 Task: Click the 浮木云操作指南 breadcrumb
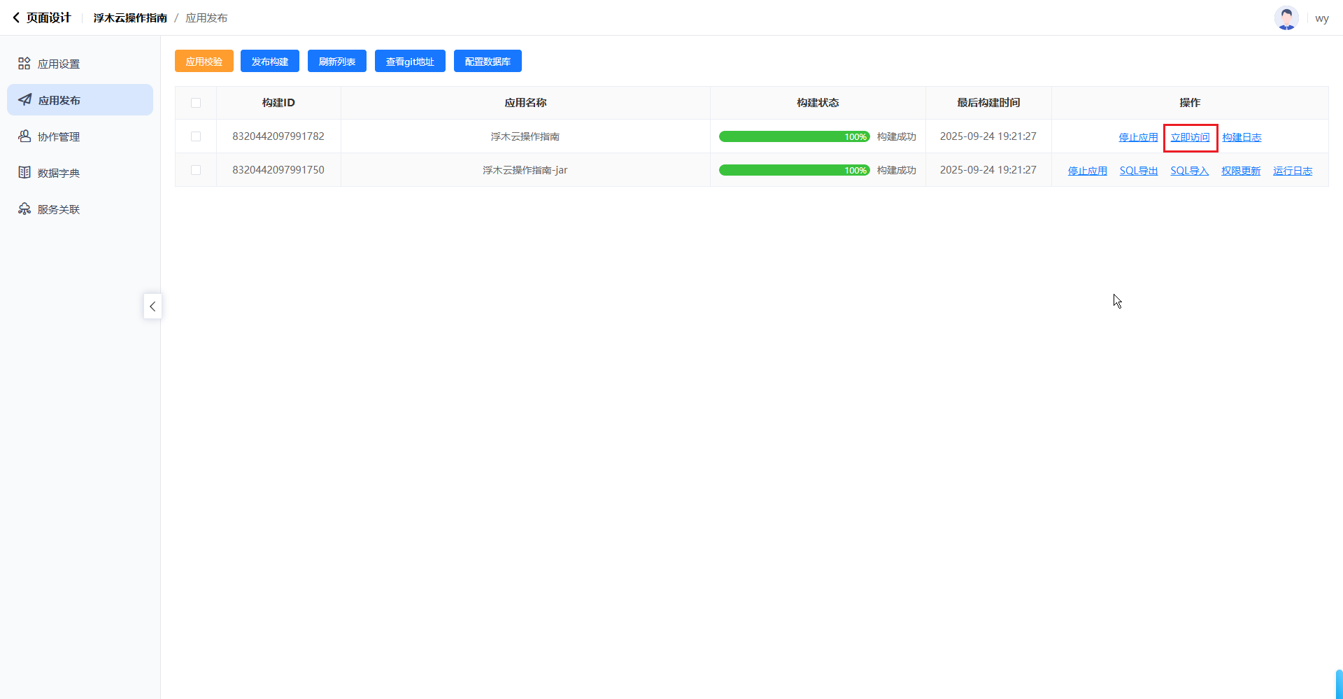[x=130, y=18]
